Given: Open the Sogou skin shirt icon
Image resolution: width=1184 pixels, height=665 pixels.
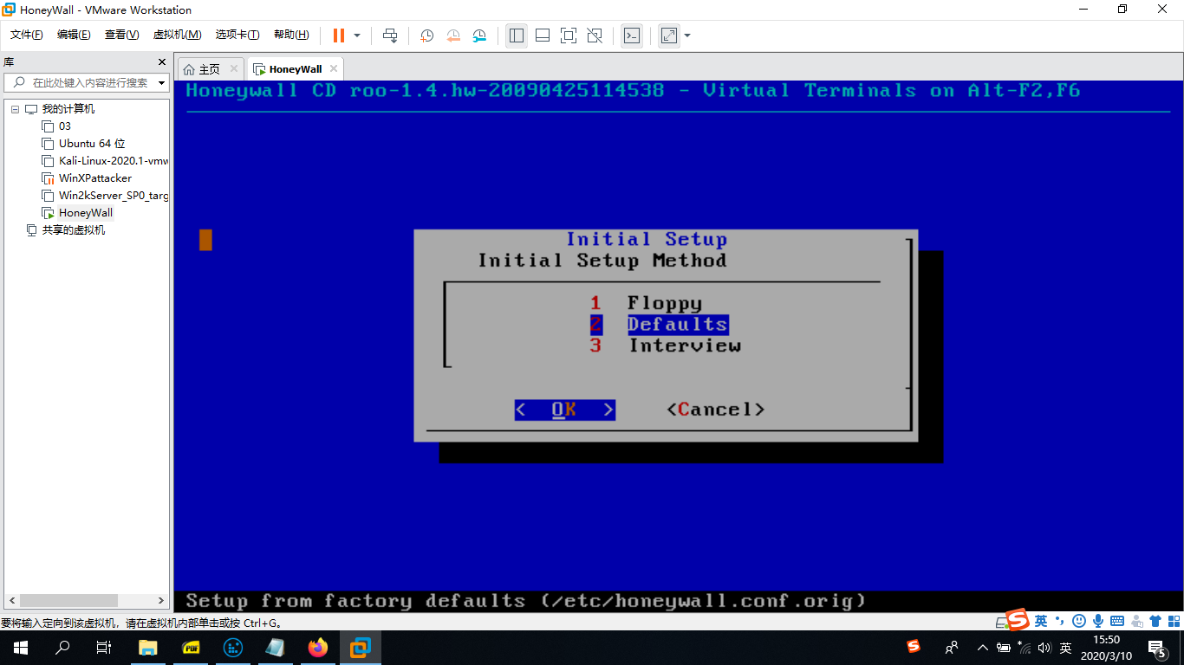Looking at the screenshot, I should 1155,621.
